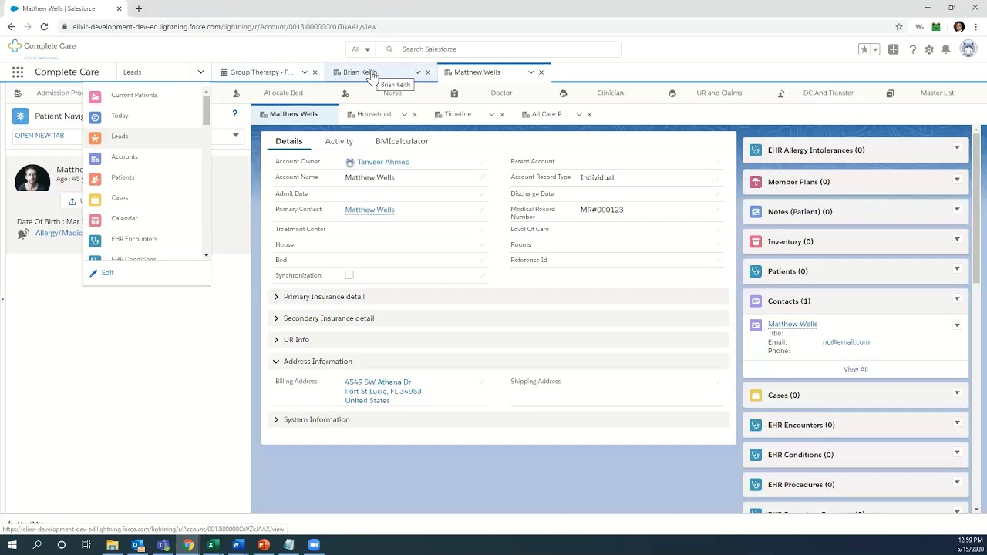Click OPEN NEW TAB in Patient Navigator

39,136
